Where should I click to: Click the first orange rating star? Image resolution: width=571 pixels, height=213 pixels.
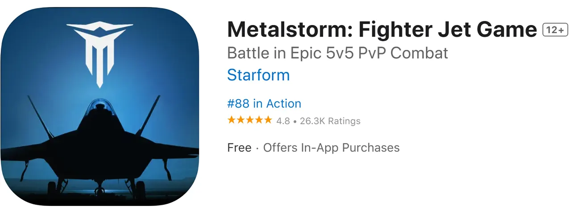click(x=232, y=120)
